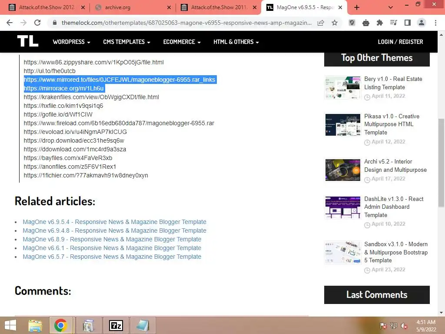Viewport: 445px width, 334px height.
Task: Reload the current page
Action: (37, 23)
